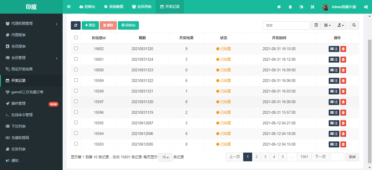Click the refresh records icon

[76, 25]
